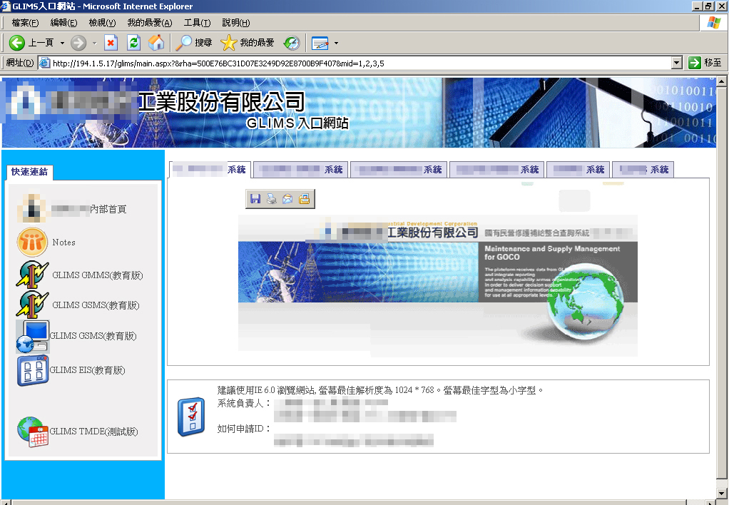Image resolution: width=729 pixels, height=505 pixels.
Task: Click the IE Stop loading button
Action: 111,43
